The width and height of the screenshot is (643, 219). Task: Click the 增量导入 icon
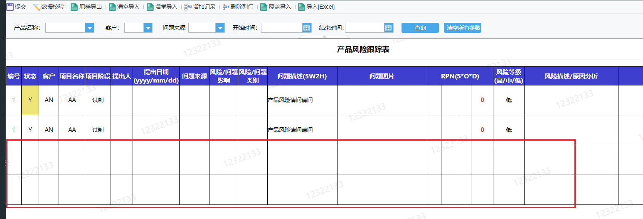[x=150, y=7]
